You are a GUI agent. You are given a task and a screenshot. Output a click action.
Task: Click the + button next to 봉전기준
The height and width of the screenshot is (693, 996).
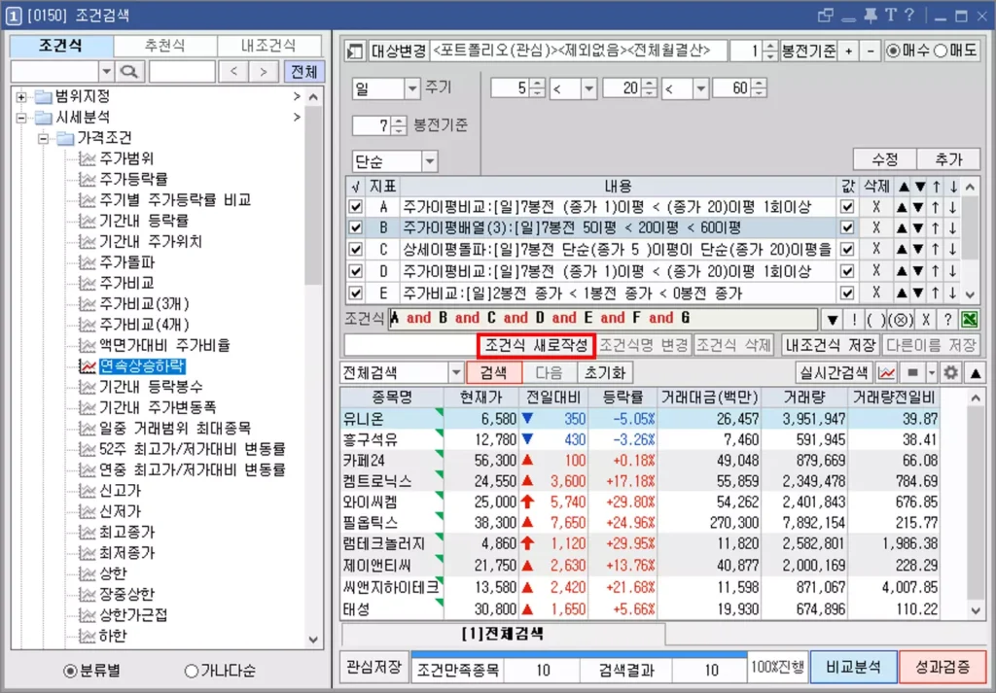(x=848, y=52)
